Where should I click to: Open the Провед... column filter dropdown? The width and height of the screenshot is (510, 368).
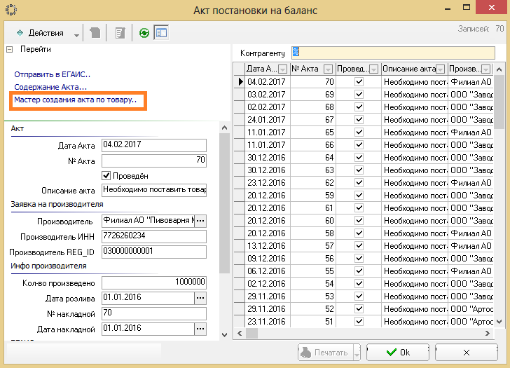coord(373,69)
